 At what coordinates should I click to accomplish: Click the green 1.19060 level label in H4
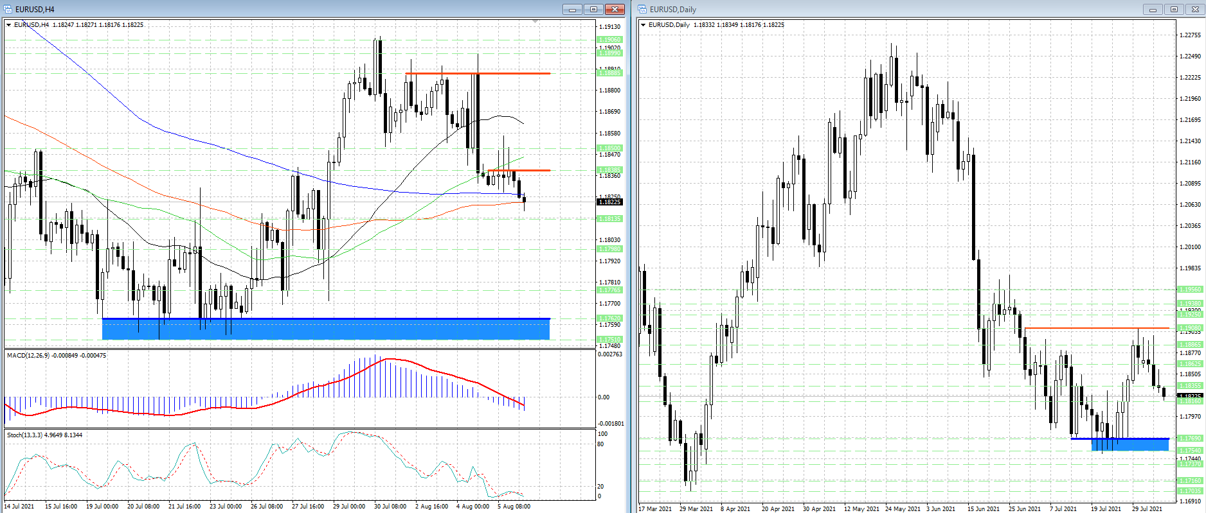coord(610,40)
